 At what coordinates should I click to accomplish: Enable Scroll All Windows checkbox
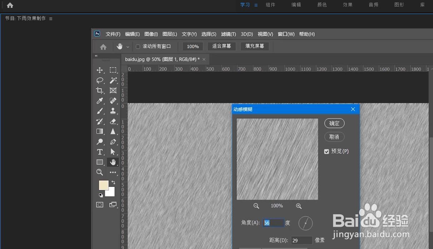click(138, 46)
